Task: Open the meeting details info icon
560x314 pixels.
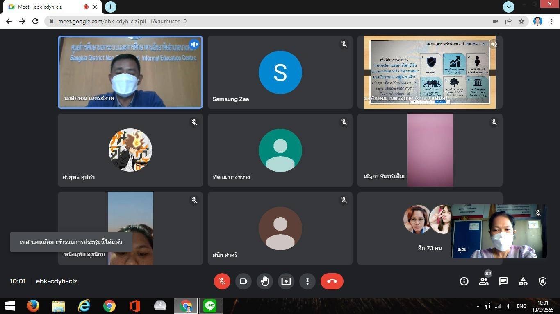Action: [464, 281]
